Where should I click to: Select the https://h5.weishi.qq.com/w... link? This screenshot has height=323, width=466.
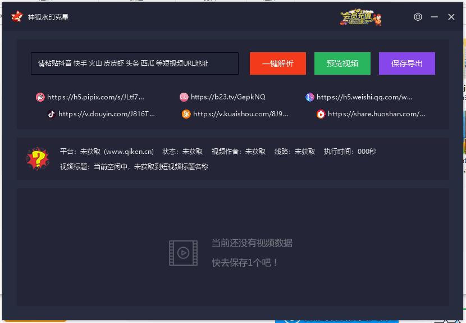point(364,97)
